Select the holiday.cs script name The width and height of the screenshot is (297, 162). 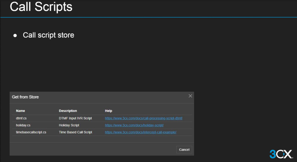[23, 125]
